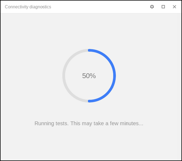
Task: Click the bottom end of the blue arc
Action: 89,101
